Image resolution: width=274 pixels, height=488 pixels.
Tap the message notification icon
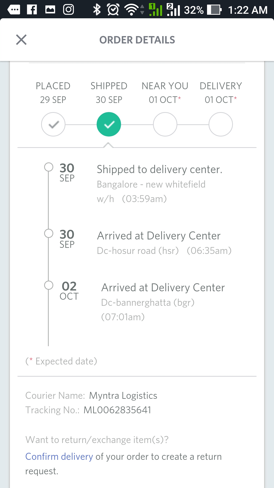click(x=14, y=10)
